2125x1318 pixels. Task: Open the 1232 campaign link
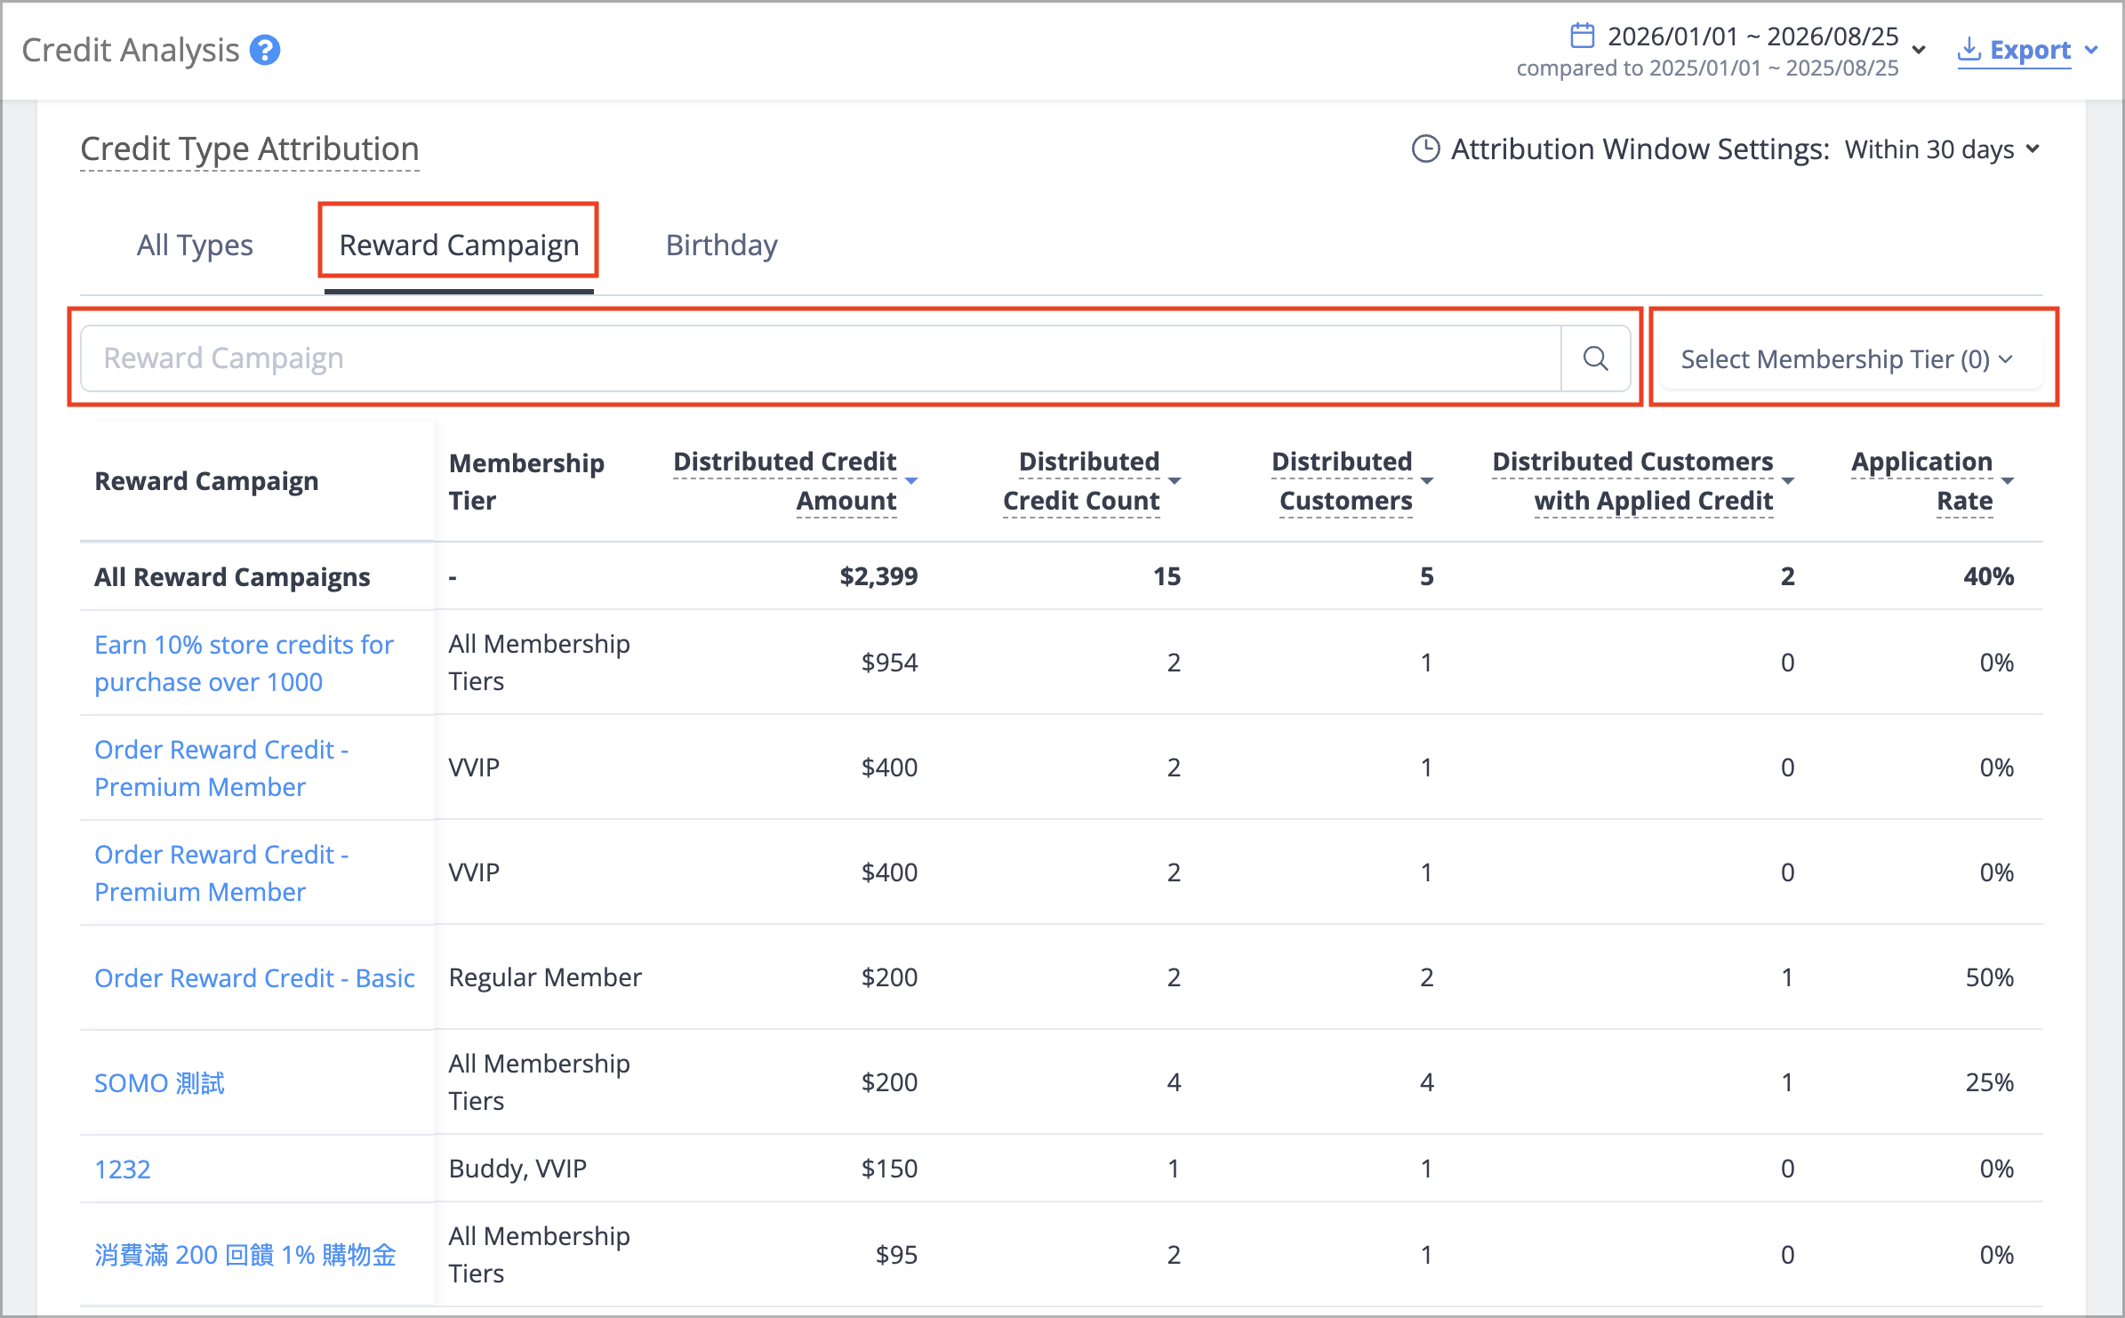coord(123,1169)
